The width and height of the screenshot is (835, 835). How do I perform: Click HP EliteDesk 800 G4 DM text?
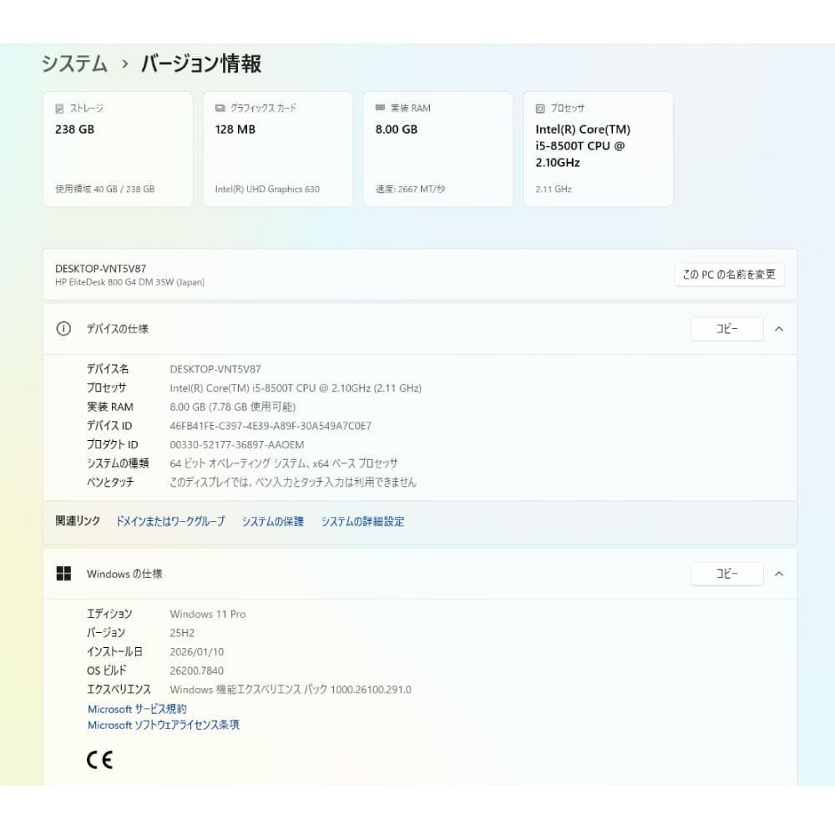[x=130, y=282]
